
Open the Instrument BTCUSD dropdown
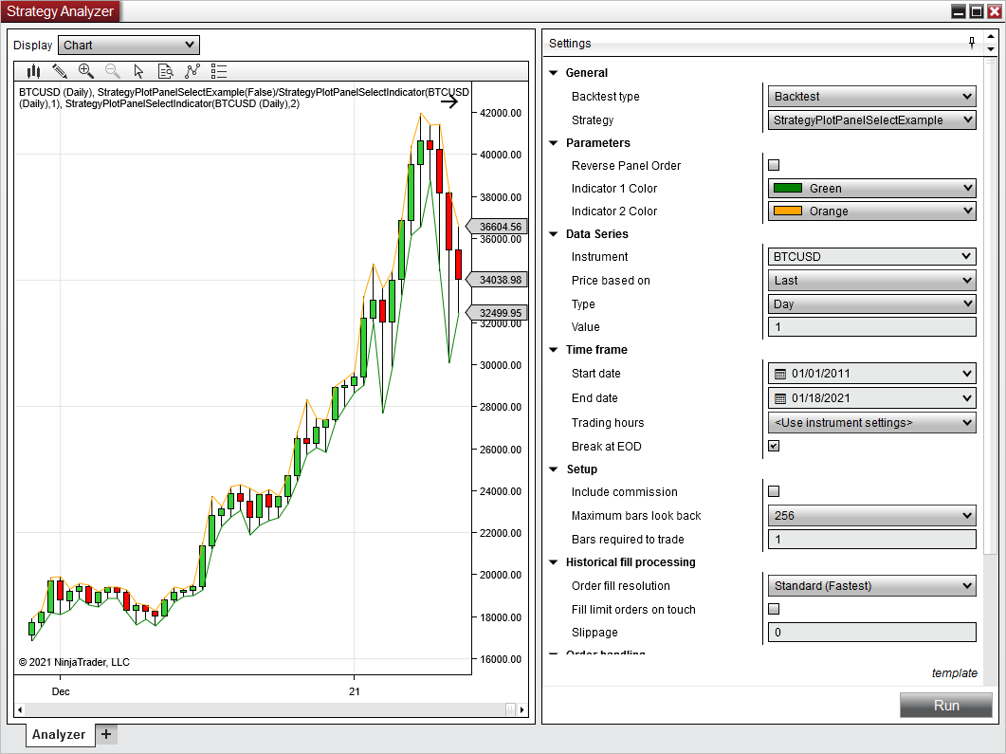click(x=872, y=257)
